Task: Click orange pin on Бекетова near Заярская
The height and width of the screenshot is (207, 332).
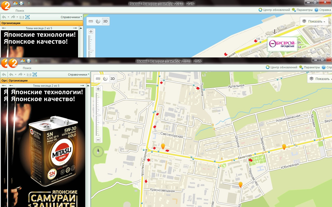Action: 284,147
